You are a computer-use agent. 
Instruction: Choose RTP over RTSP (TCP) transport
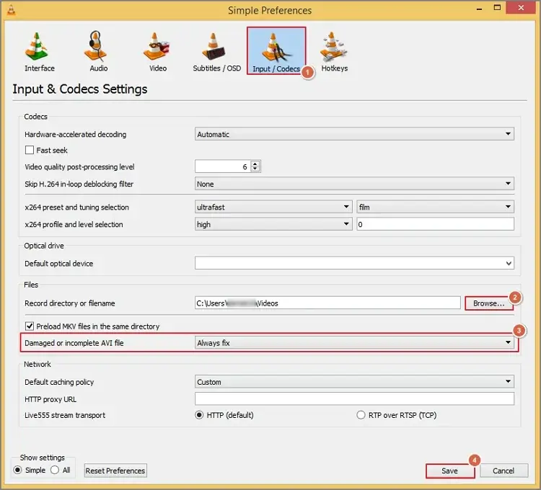point(361,415)
